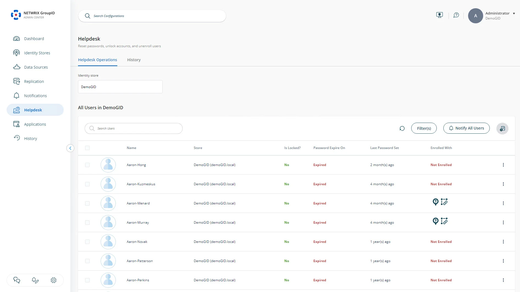520x292 pixels.
Task: Open the Identity store DemoGID dropdown
Action: [x=120, y=87]
